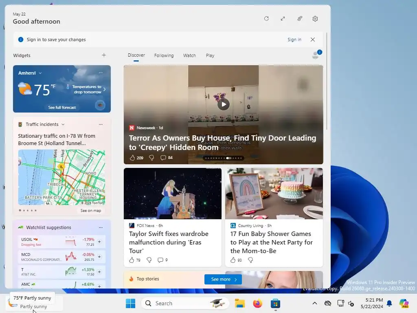Expand Amherst location dropdown
The height and width of the screenshot is (313, 417).
(40, 73)
